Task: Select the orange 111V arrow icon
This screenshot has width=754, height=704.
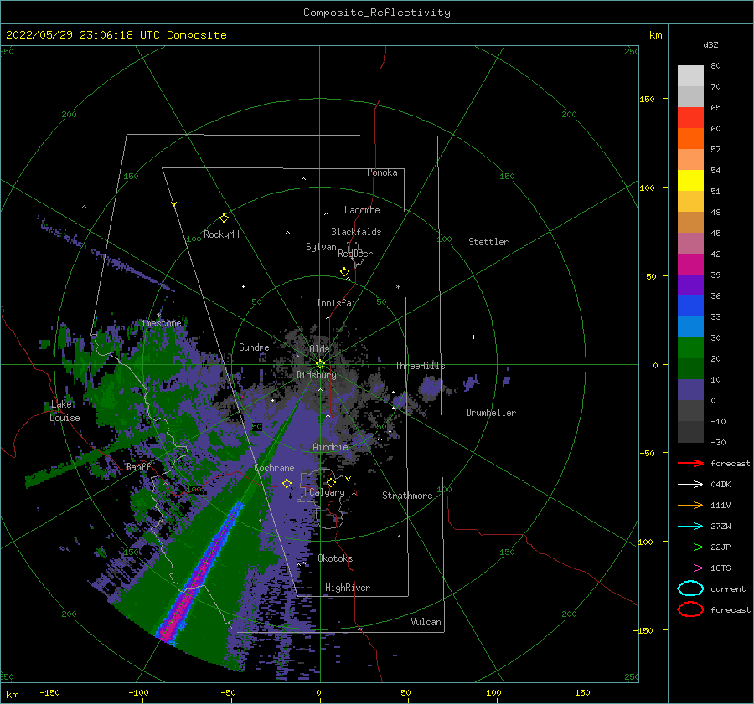Action: coord(690,505)
